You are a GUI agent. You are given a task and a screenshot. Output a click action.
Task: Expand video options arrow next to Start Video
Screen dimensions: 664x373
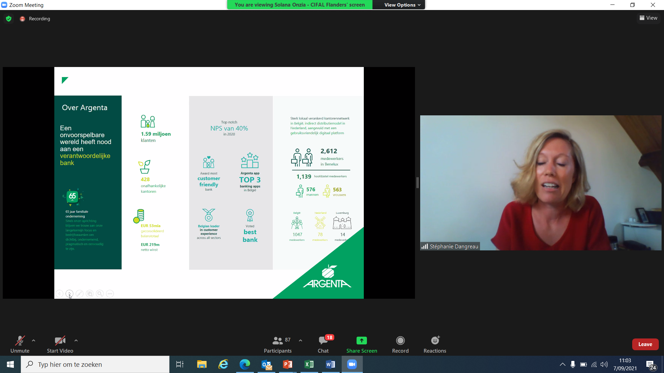coord(76,341)
